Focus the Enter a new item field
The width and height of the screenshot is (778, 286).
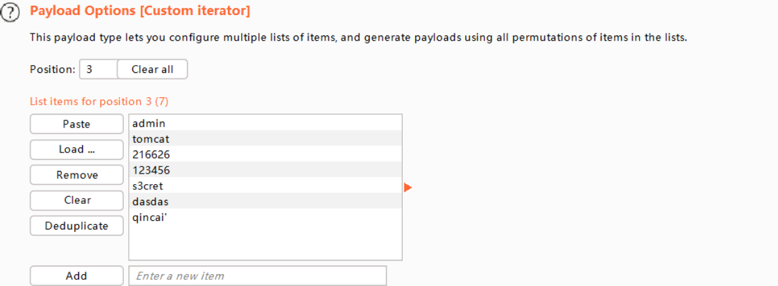[x=257, y=276]
